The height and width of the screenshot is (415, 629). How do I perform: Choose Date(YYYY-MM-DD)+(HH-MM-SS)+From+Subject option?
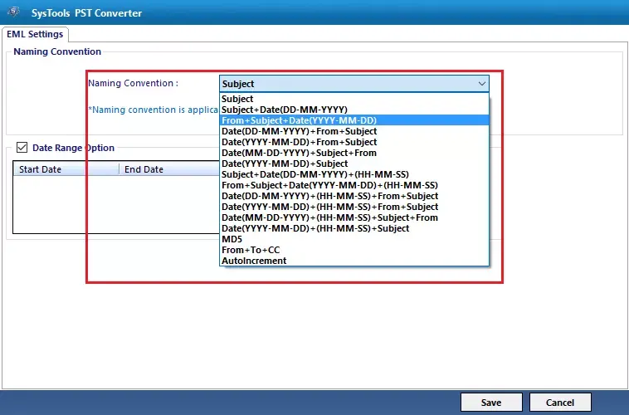point(354,207)
